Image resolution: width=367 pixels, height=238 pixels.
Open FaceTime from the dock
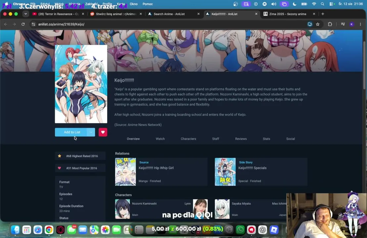pos(116,230)
